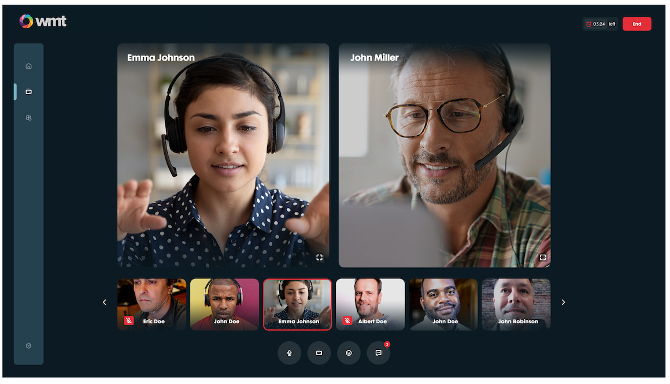
Task: Open settings gear in sidebar
Action: point(29,346)
